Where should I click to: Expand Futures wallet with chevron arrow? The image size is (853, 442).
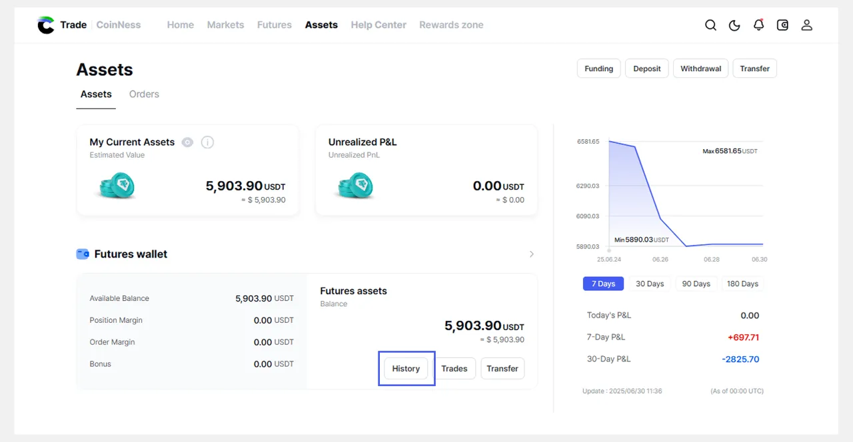[531, 254]
